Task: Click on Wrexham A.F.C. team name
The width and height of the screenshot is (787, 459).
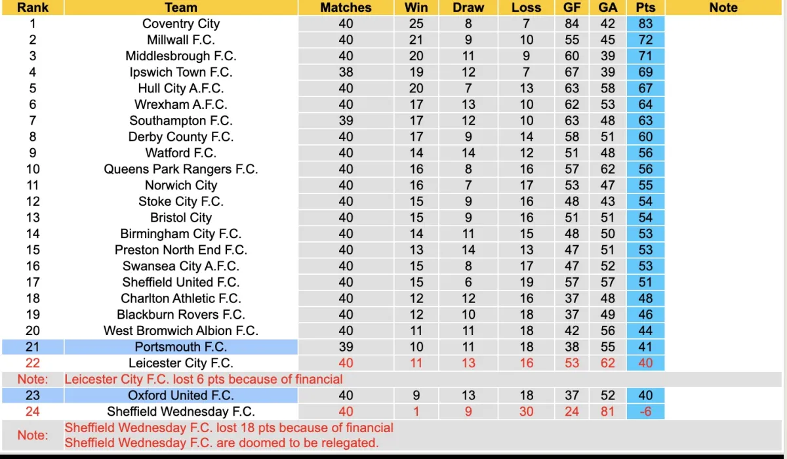Action: [181, 104]
